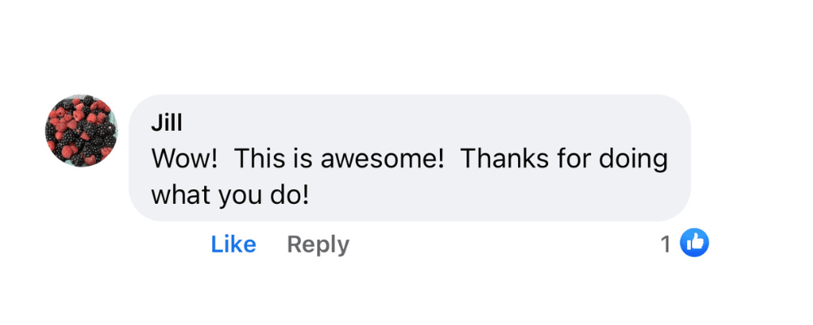Like Jill's comment
Image resolution: width=813 pixels, height=325 pixels.
[x=233, y=244]
